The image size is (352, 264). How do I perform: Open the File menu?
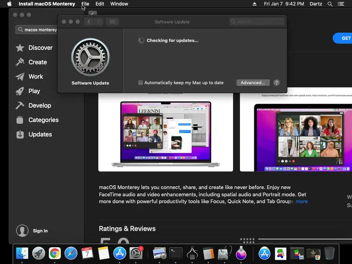tap(85, 4)
